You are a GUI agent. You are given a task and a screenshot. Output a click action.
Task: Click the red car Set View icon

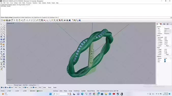pyautogui.click(x=45, y=20)
